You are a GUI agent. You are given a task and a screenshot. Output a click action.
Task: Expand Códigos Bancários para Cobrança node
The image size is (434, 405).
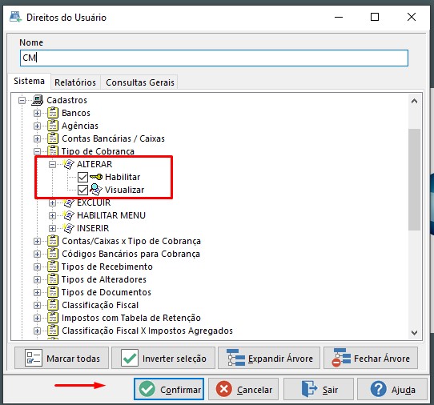click(37, 254)
